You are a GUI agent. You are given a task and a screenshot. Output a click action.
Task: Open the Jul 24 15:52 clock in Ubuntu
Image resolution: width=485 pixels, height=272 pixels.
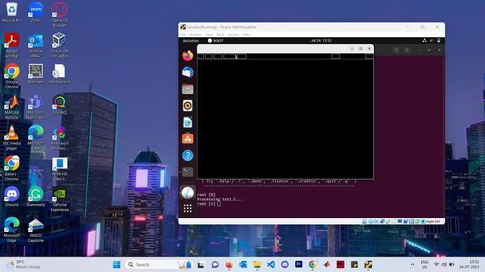pos(321,41)
